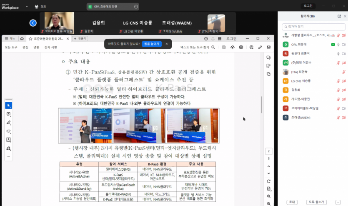Unmute participant LG CNS 이승룡

coord(338,81)
